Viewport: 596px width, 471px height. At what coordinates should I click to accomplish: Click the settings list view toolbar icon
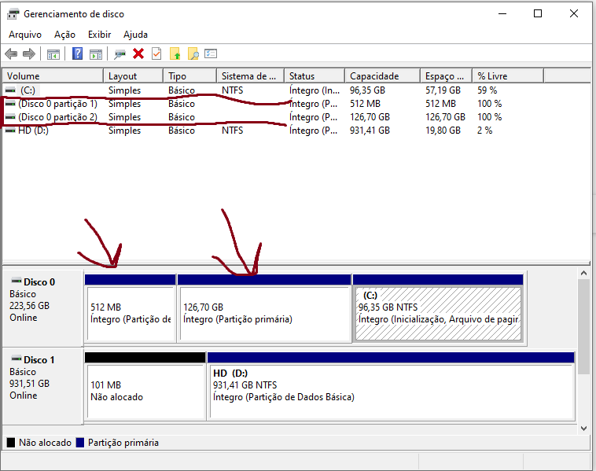(x=211, y=53)
